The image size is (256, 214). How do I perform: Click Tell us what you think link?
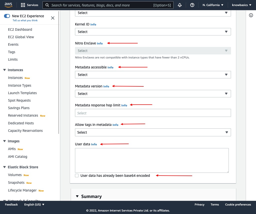[25, 20]
